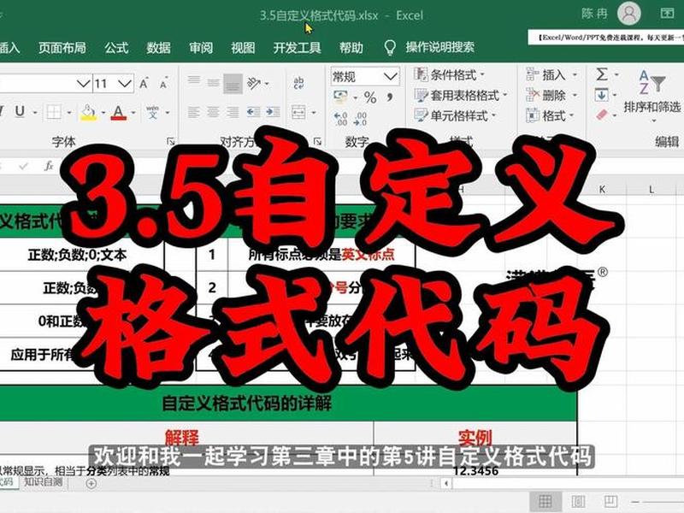Viewport: 684px width, 513px height.
Task: Open the 公式 ribbon tab
Action: click(x=116, y=48)
